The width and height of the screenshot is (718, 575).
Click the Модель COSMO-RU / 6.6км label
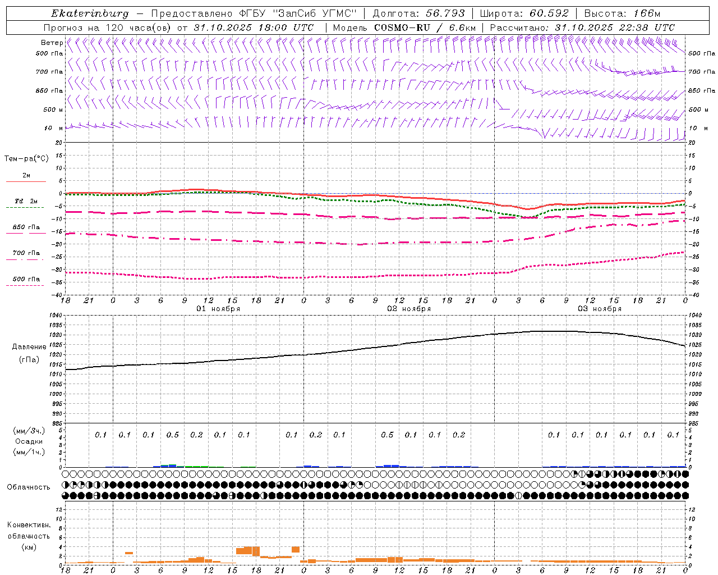click(x=404, y=28)
